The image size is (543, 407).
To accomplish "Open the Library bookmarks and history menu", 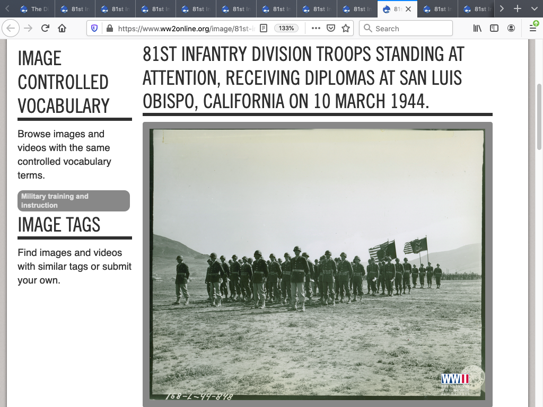I will [x=477, y=29].
